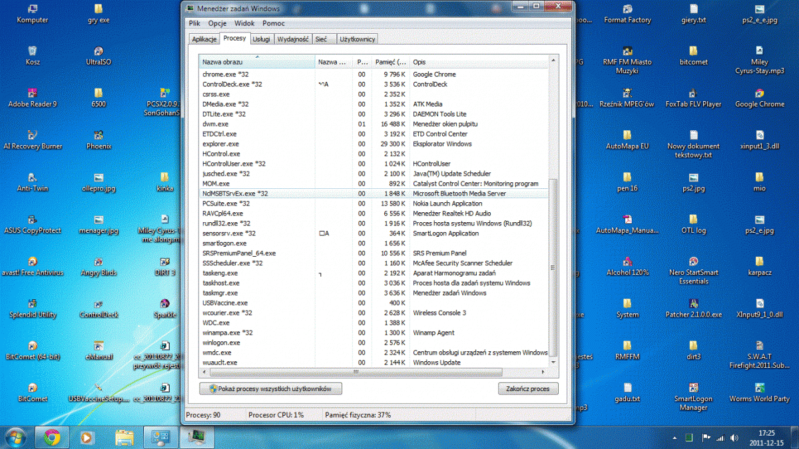
Task: Sort by the Opis column header
Action: [479, 62]
